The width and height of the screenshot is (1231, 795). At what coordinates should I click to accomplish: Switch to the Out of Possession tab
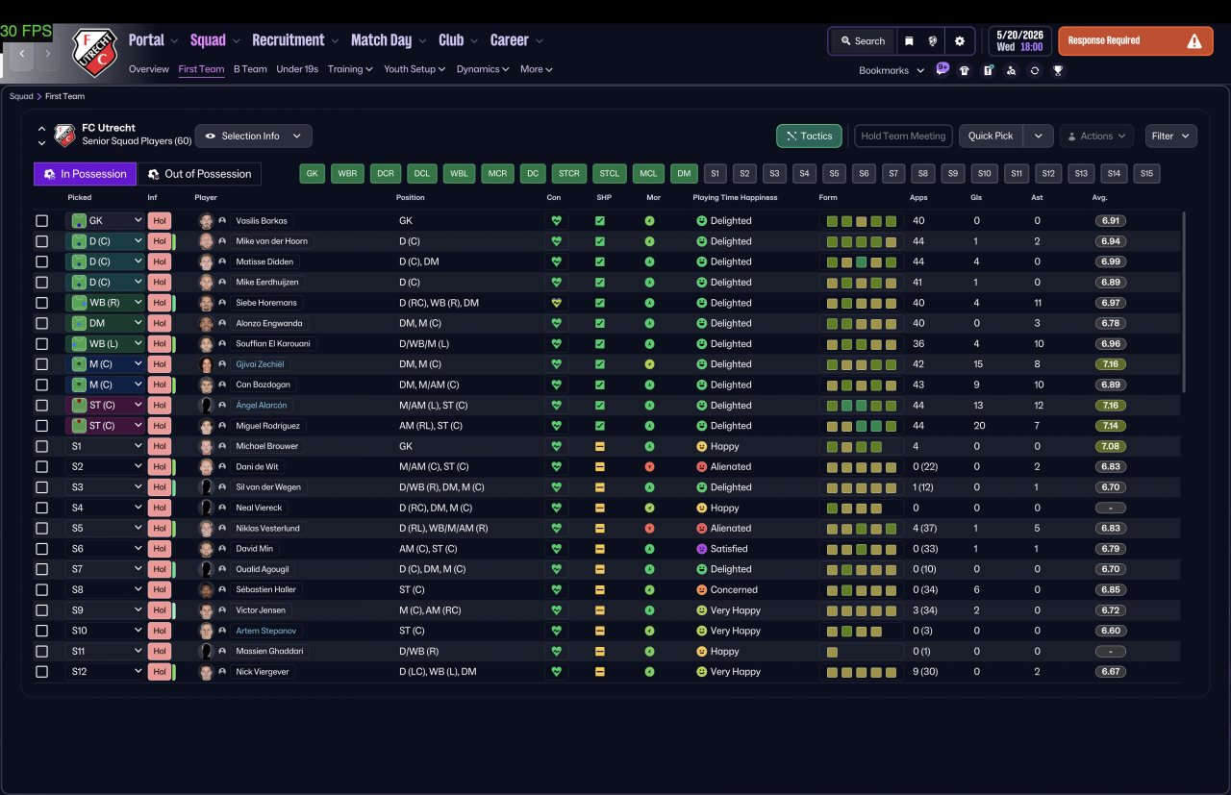pyautogui.click(x=199, y=174)
